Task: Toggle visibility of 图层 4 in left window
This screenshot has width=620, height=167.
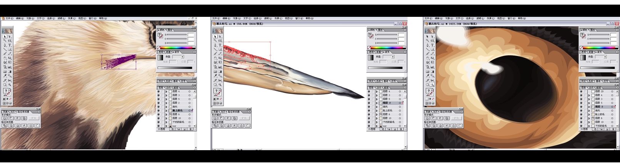Action: 158,92
